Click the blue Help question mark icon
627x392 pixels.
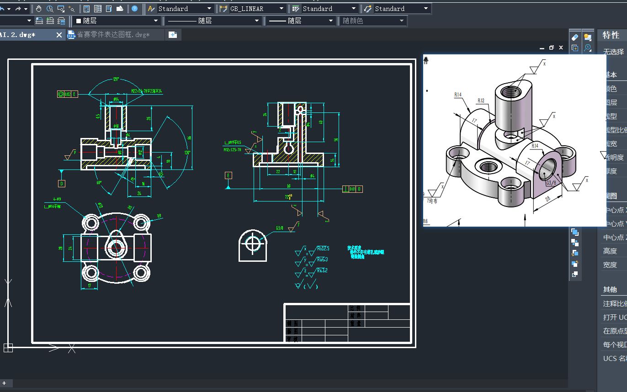point(135,9)
